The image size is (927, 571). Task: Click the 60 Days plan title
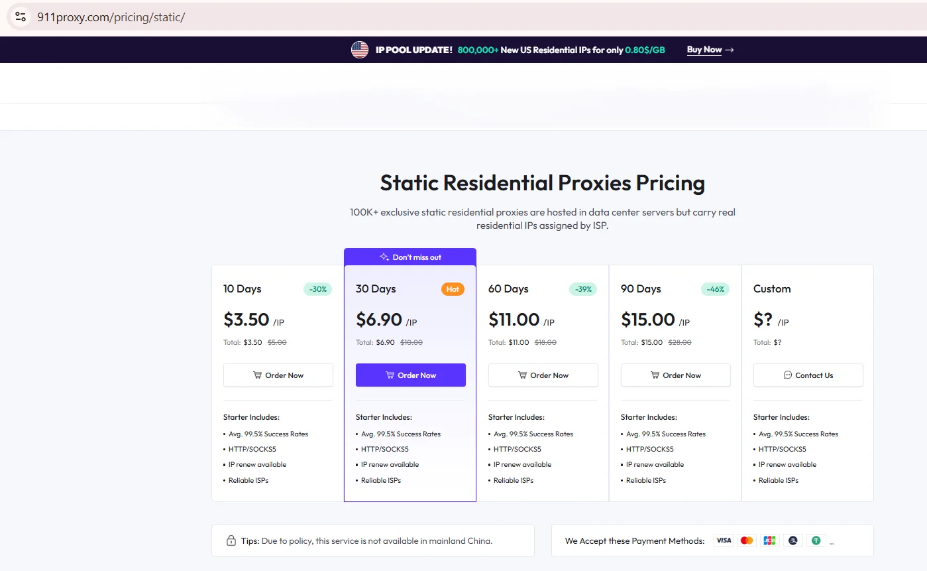[508, 289]
